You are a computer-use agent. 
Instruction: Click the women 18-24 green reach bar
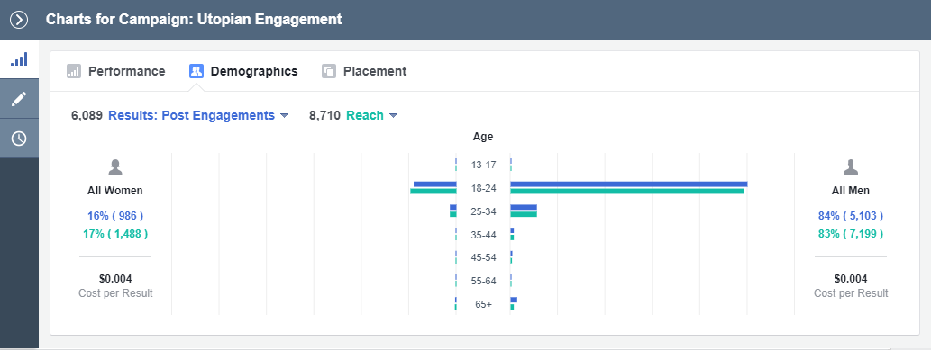point(434,191)
